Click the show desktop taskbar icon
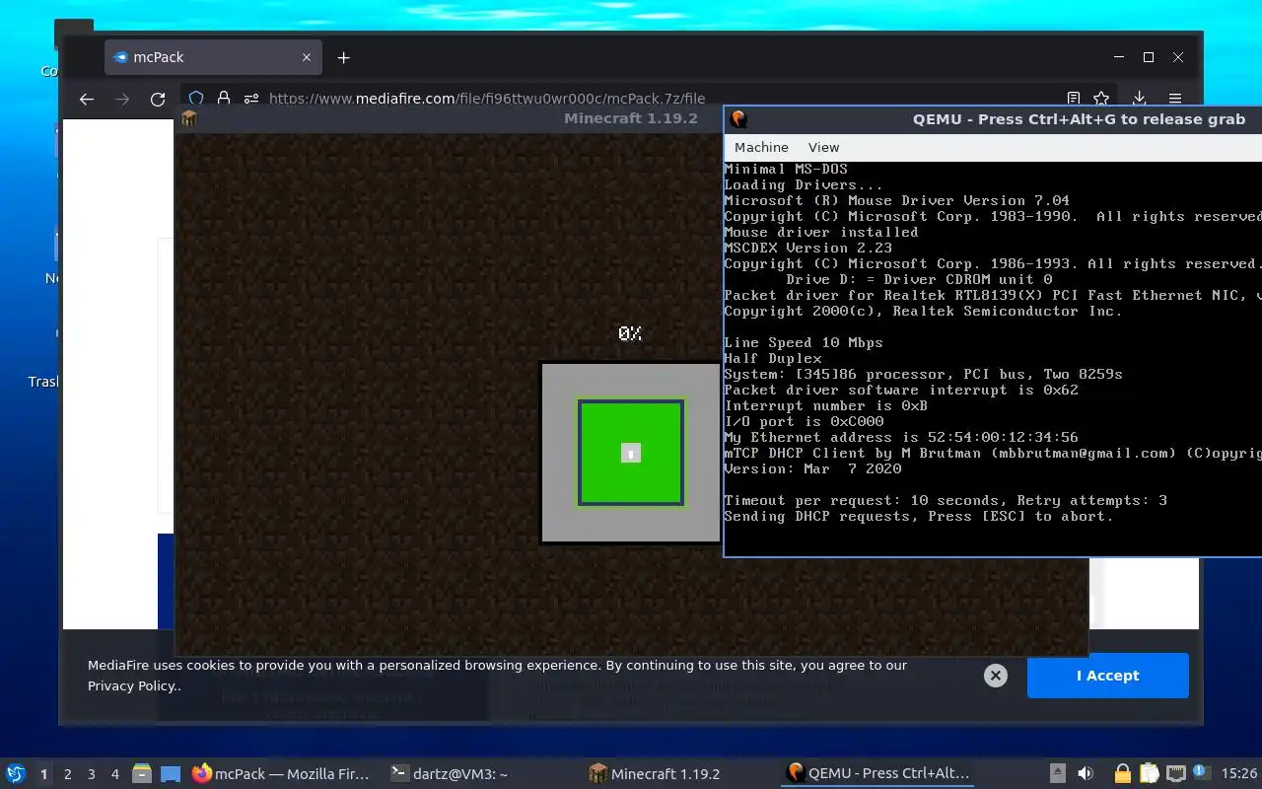Screen dimensions: 1262x789 [171, 774]
